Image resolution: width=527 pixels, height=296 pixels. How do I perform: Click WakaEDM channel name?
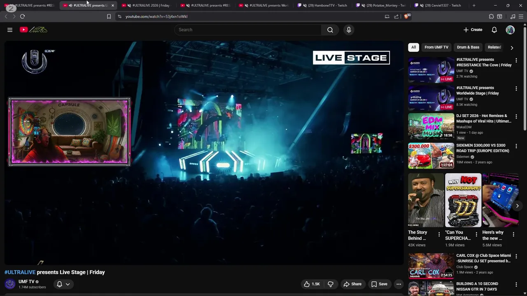464,127
